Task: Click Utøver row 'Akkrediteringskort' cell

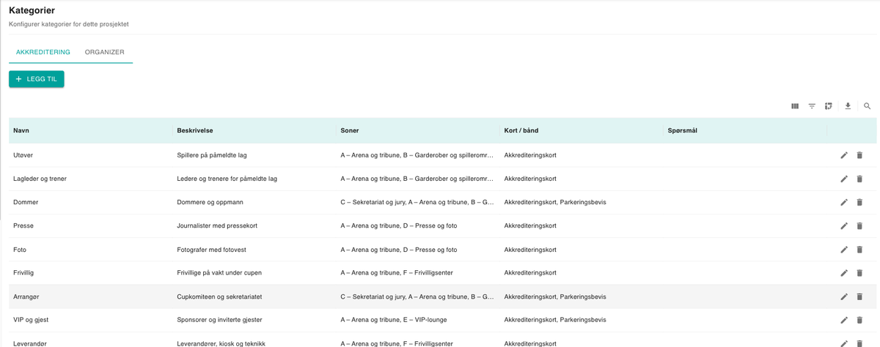Action: pyautogui.click(x=530, y=155)
